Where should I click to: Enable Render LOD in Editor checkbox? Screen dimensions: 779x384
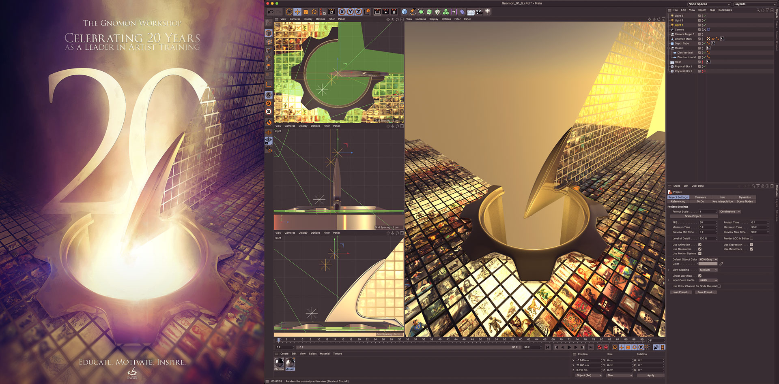tap(751, 239)
